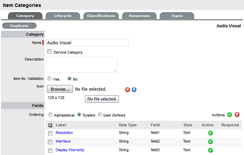Click the red remove icon beside file input
This screenshot has height=155, width=244.
click(x=128, y=90)
